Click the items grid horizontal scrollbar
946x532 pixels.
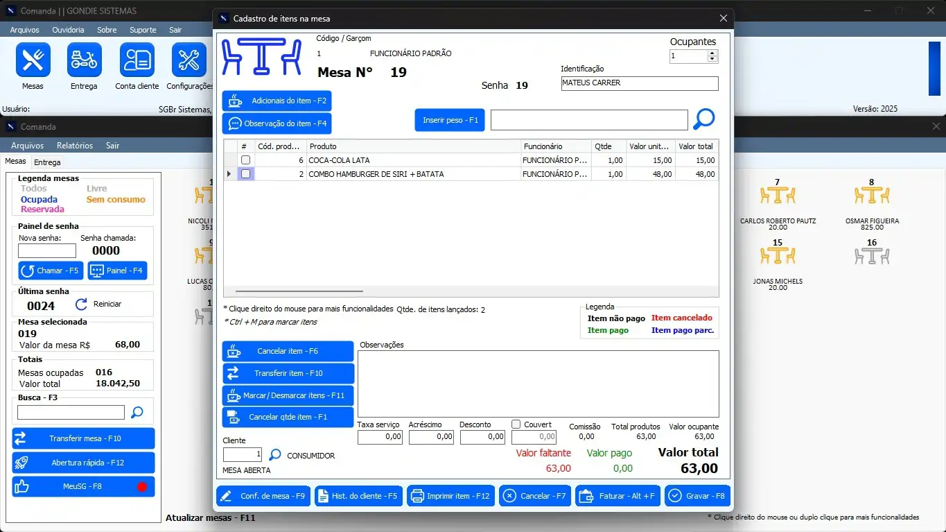coord(299,291)
